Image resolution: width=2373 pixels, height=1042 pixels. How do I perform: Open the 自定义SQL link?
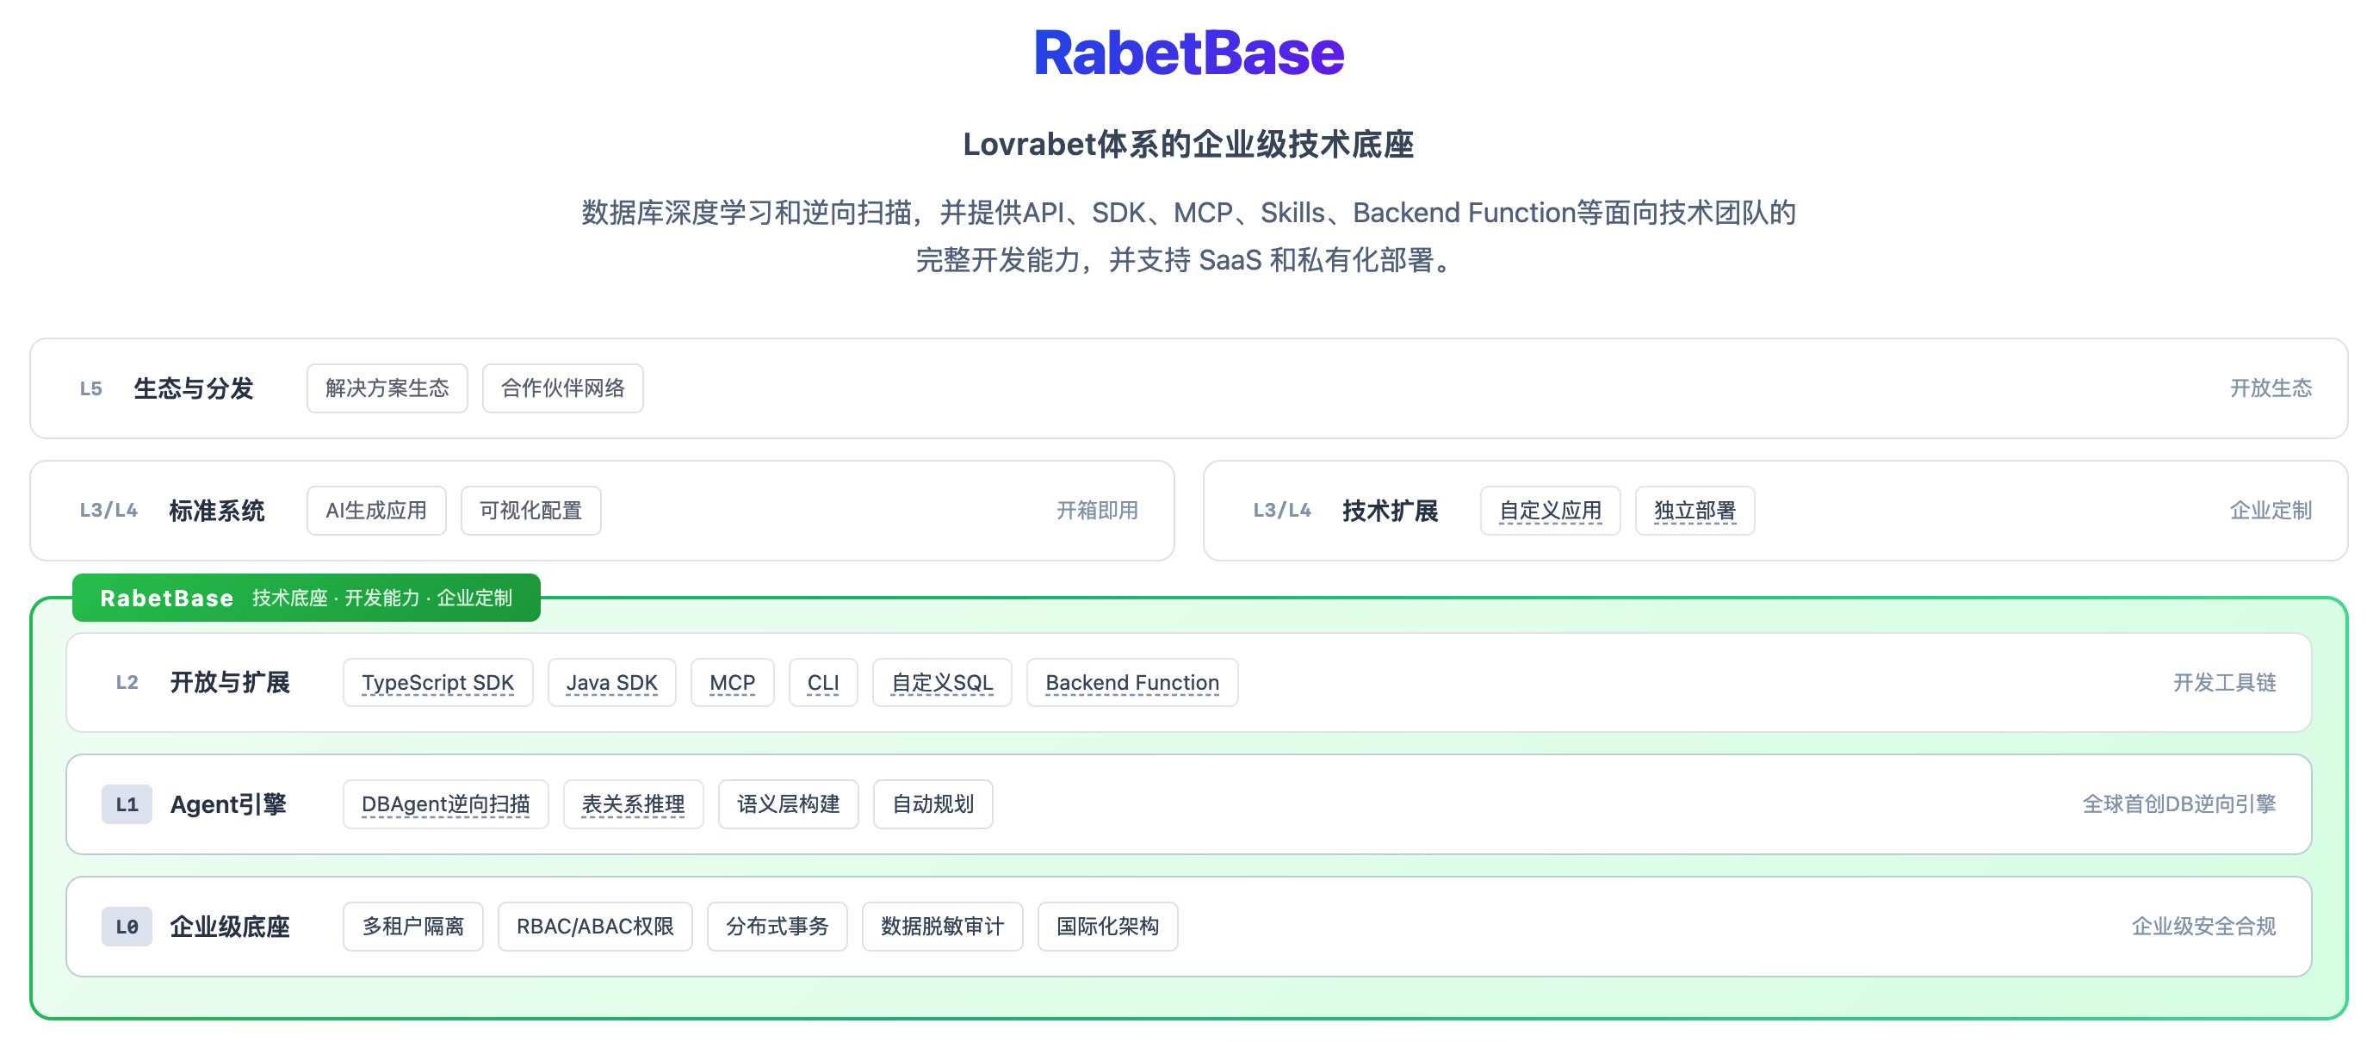pos(941,683)
